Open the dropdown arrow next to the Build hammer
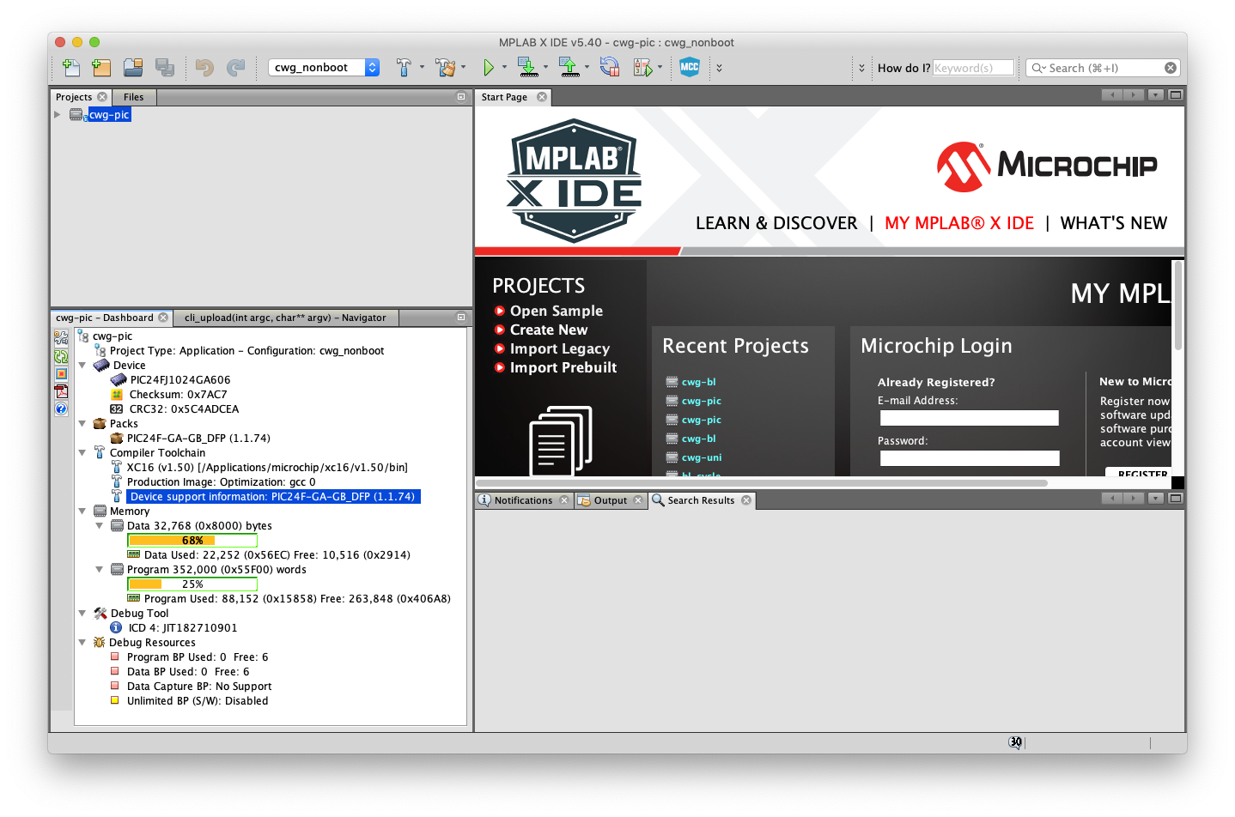The height and width of the screenshot is (817, 1235). 422,67
